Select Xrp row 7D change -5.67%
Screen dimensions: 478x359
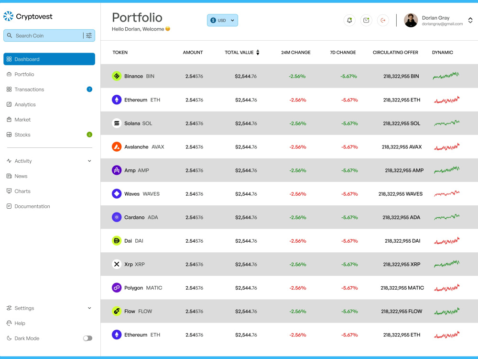click(349, 264)
